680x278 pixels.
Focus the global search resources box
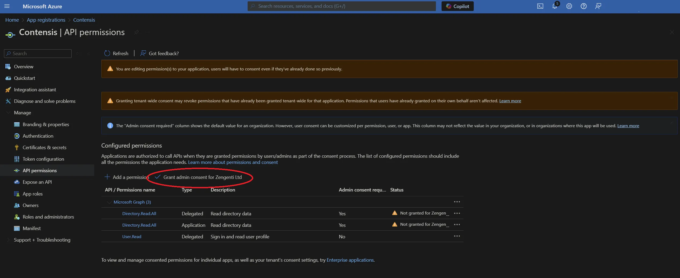pos(341,6)
